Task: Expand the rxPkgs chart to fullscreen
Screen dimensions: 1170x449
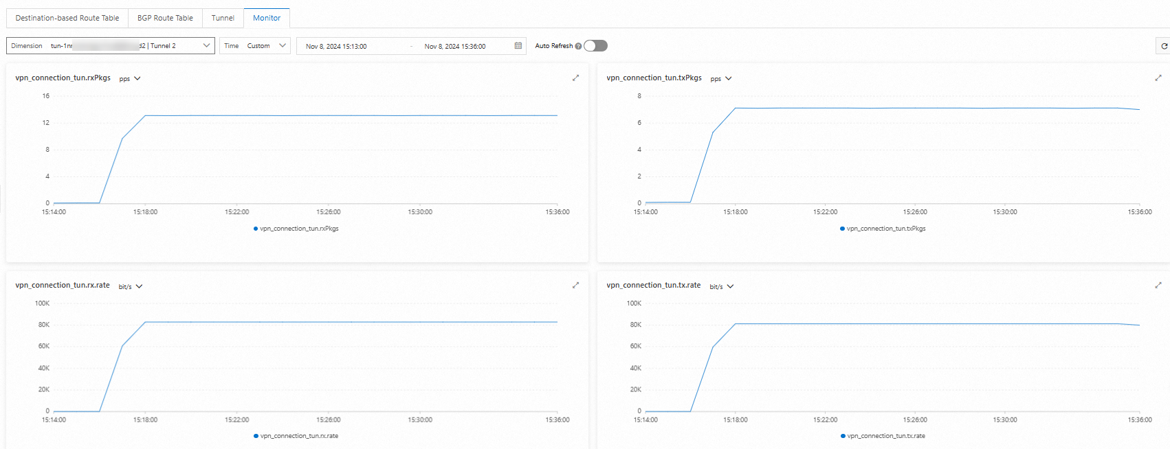Action: [x=575, y=78]
